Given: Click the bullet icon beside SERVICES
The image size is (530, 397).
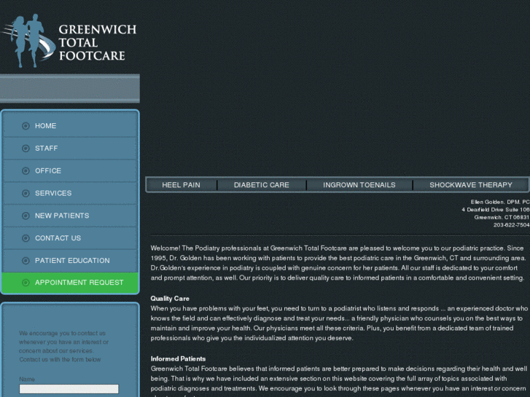Looking at the screenshot, I should (26, 193).
